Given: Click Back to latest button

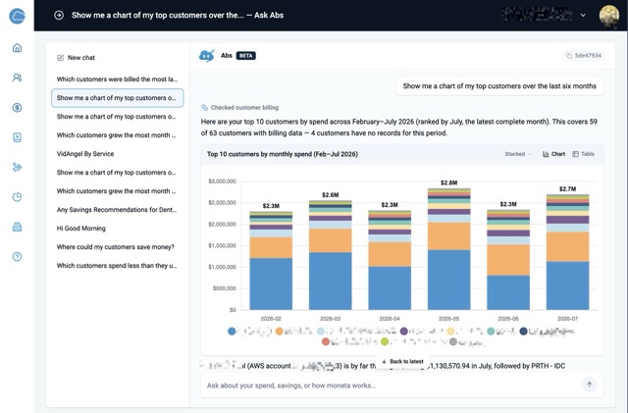Looking at the screenshot, I should pyautogui.click(x=402, y=361).
